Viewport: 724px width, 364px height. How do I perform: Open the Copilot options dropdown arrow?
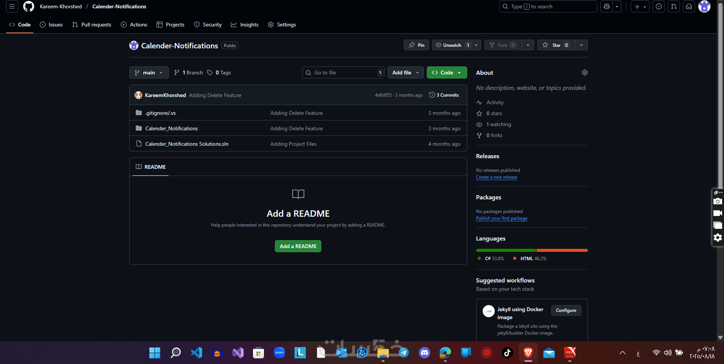click(617, 6)
